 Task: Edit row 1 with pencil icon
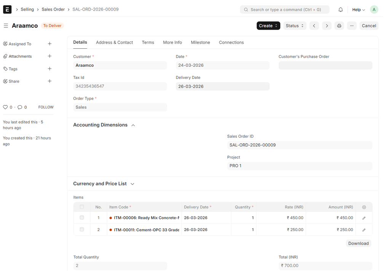(x=364, y=218)
